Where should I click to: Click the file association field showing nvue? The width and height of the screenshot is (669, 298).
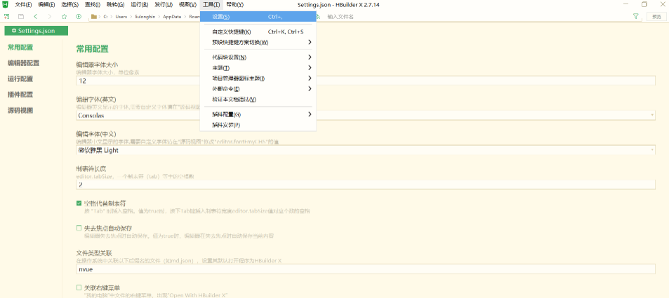pos(366,269)
